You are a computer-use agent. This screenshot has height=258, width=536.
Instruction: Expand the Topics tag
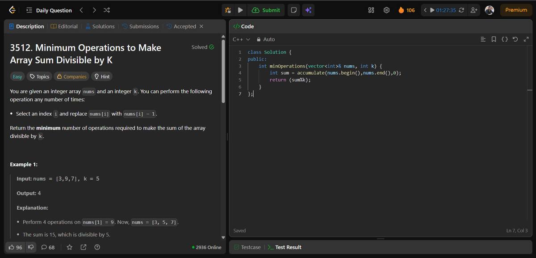[x=39, y=76]
